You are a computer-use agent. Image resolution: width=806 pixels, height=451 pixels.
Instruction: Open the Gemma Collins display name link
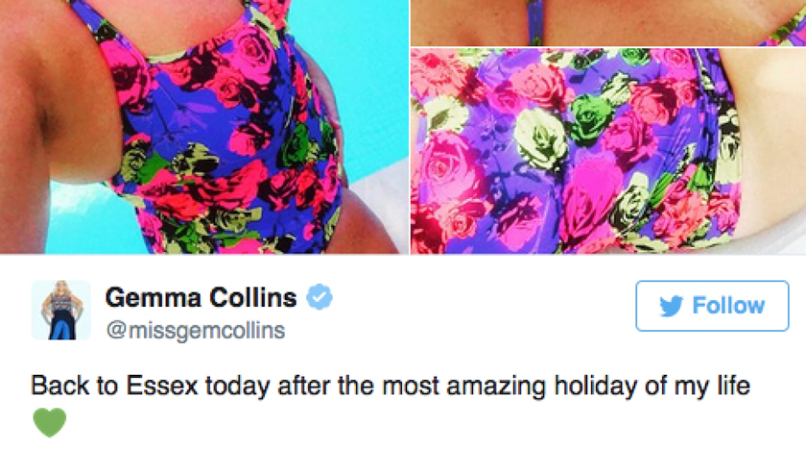pos(201,297)
